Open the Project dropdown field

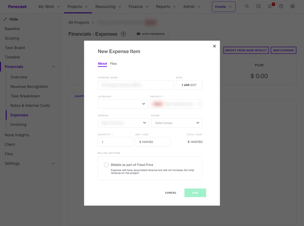pyautogui.click(x=176, y=104)
